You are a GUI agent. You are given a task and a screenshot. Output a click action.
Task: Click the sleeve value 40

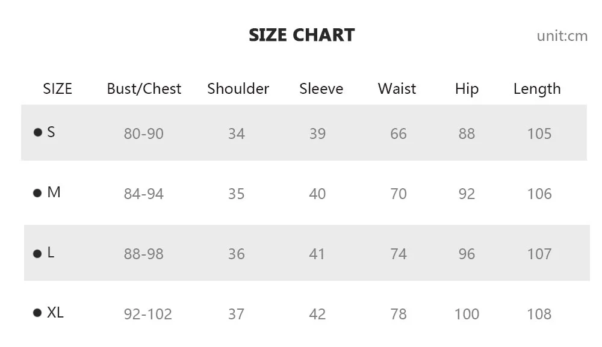[x=317, y=194]
